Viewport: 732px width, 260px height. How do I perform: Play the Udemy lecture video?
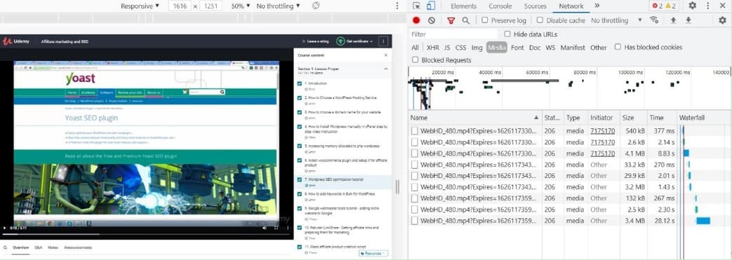tap(5, 228)
